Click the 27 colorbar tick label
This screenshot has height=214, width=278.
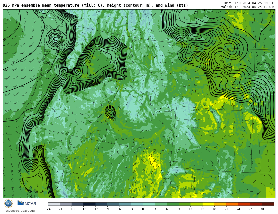250,209
